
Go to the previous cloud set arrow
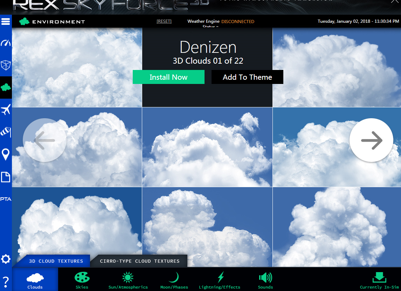tap(45, 140)
